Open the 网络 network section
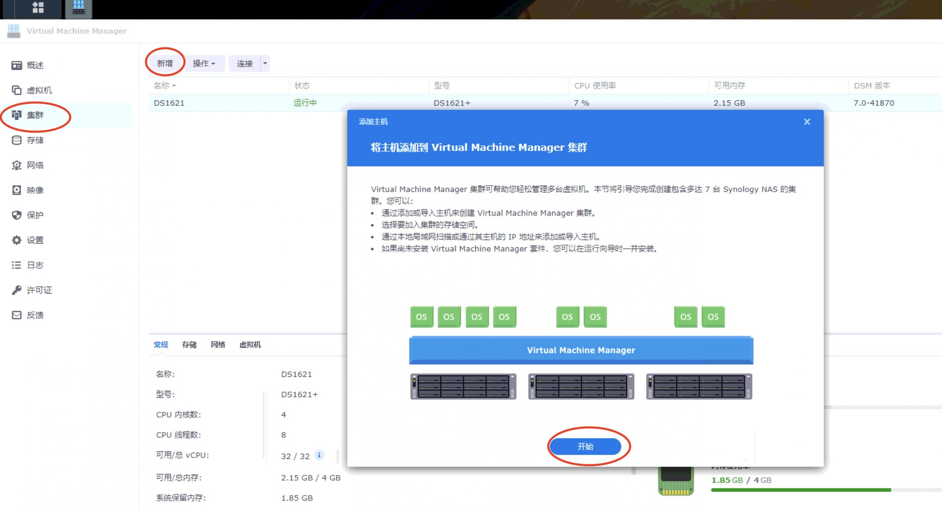 point(35,165)
